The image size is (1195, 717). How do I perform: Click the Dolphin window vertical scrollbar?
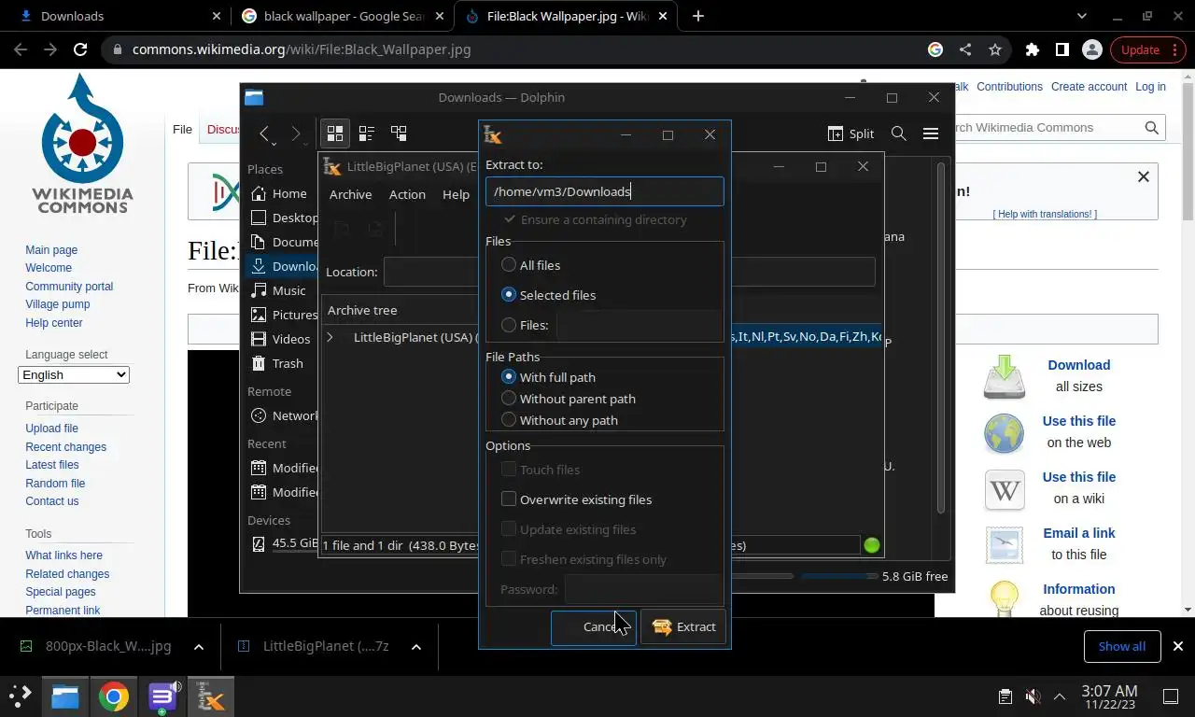click(941, 336)
